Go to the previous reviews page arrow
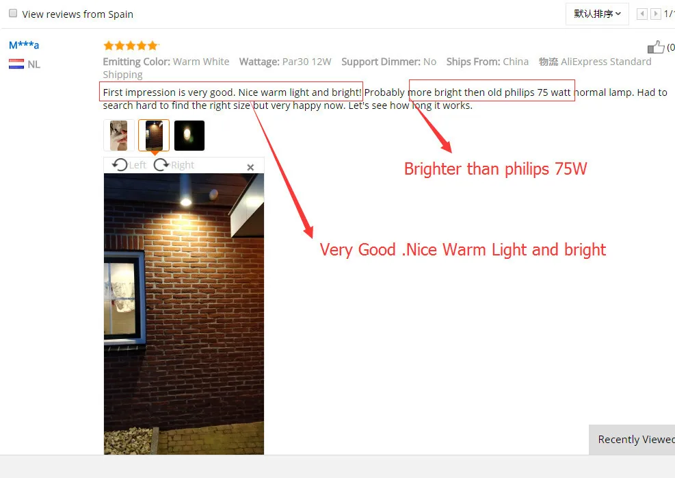Screen dimensions: 675x478 pyautogui.click(x=642, y=14)
